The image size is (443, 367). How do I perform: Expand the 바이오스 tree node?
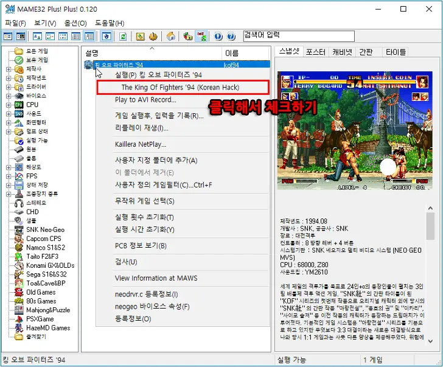pyautogui.click(x=9, y=96)
